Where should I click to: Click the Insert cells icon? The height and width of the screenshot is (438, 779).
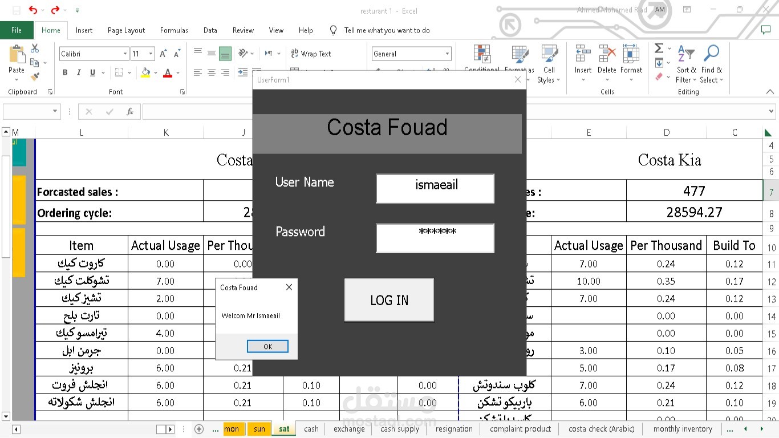coord(583,55)
